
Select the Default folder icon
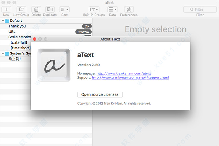pyautogui.click(x=7, y=21)
